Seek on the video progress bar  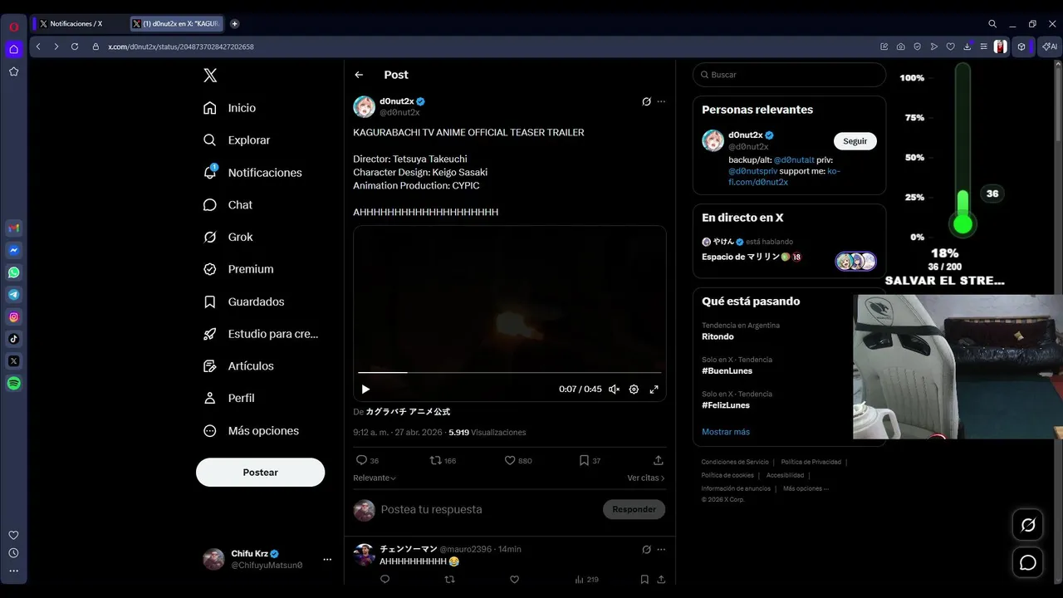[x=510, y=373]
